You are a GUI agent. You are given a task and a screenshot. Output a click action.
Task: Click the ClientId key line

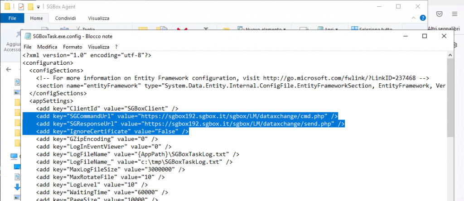(107, 109)
